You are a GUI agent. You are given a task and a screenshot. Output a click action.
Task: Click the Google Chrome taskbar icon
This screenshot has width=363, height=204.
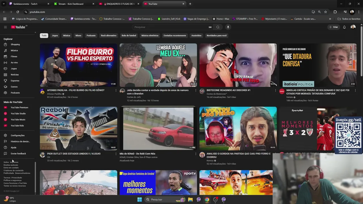[x=207, y=199]
